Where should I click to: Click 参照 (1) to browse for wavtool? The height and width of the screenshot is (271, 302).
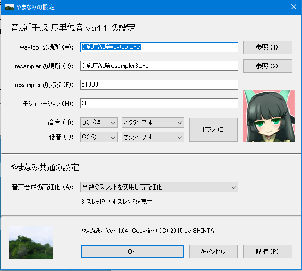(x=267, y=47)
